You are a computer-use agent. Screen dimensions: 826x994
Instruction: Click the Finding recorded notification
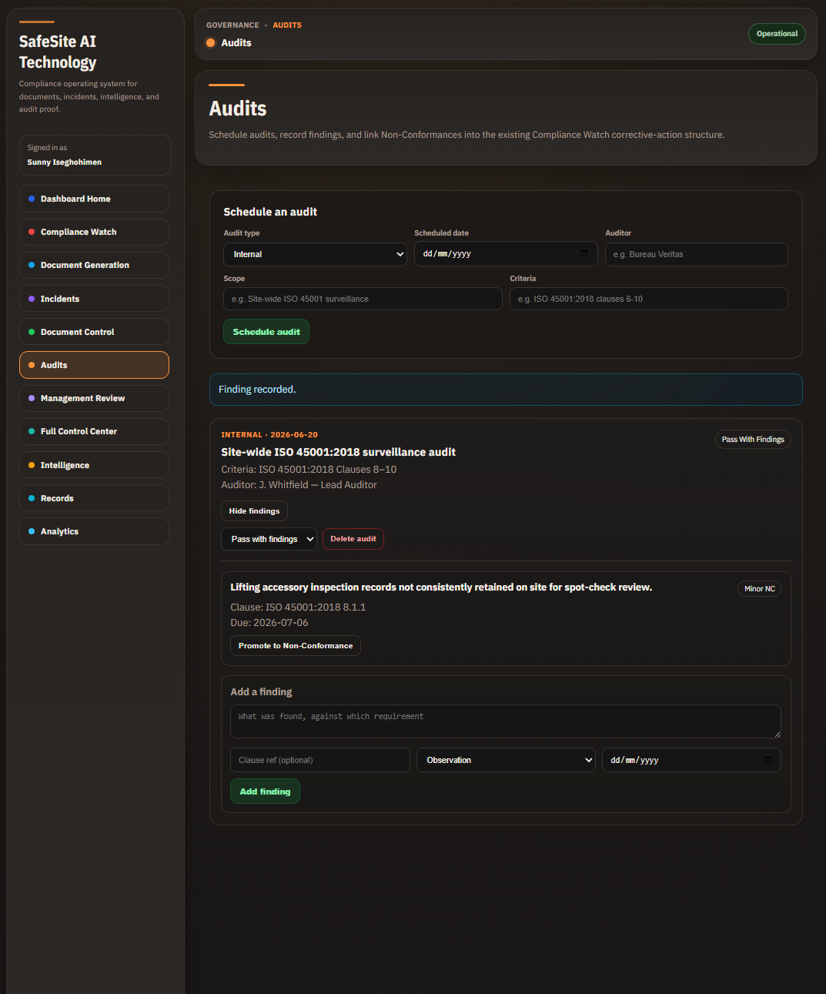tap(506, 390)
